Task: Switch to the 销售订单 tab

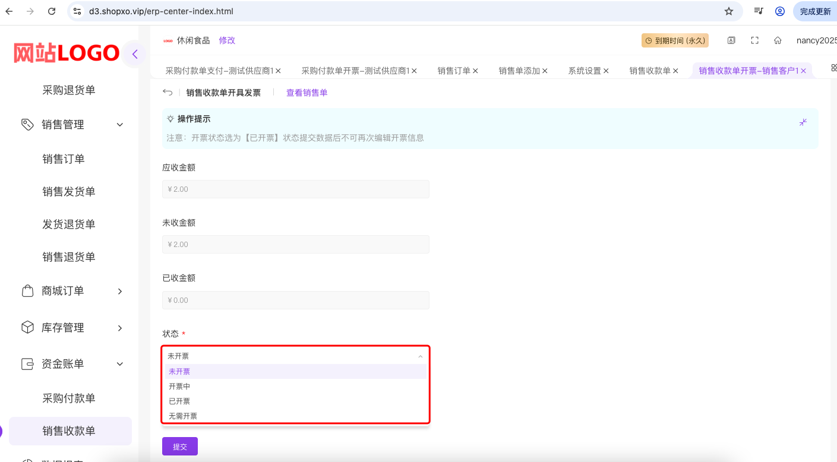Action: [x=454, y=71]
